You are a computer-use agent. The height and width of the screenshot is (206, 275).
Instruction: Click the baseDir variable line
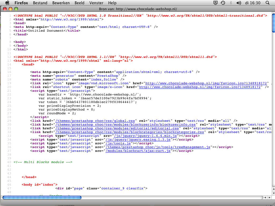(x=90, y=94)
